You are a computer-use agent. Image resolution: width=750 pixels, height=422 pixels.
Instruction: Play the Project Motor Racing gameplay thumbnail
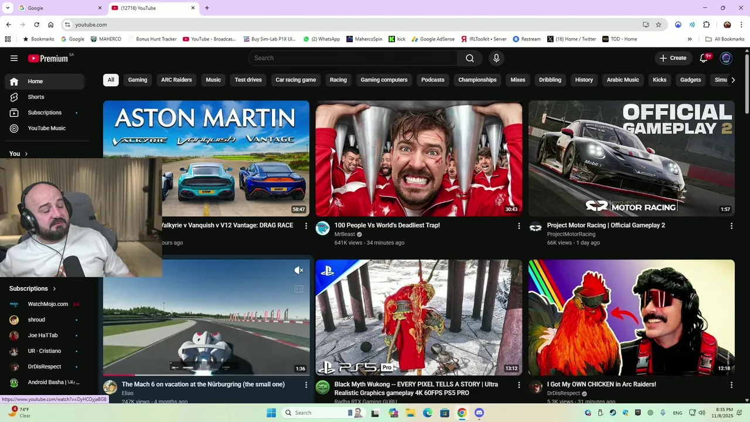[x=632, y=158]
